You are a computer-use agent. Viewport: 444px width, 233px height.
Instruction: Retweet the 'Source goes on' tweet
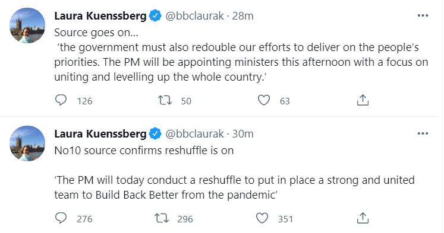pyautogui.click(x=165, y=100)
